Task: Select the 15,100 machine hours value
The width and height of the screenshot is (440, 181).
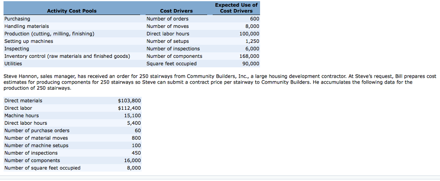Action: click(x=132, y=115)
